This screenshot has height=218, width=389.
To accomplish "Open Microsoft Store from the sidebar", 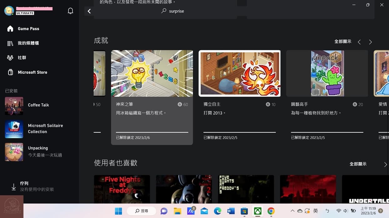I will point(33,72).
